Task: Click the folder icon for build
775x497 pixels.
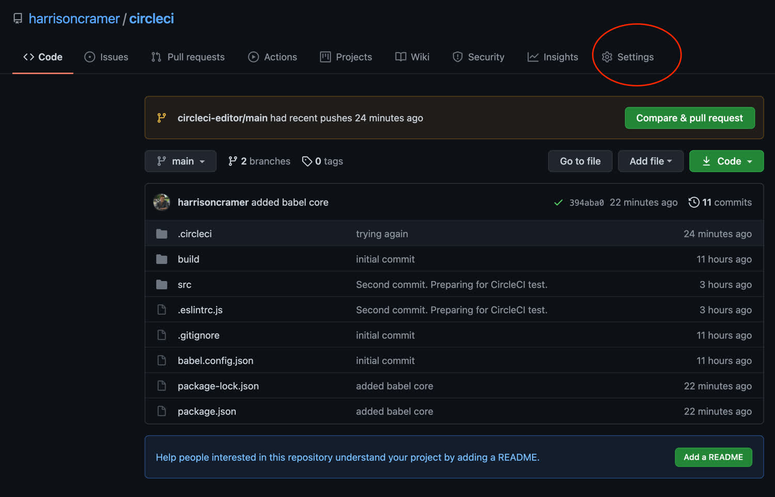Action: [x=162, y=259]
